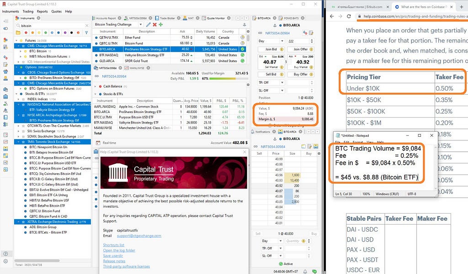This screenshot has width=468, height=274.
Task: Open the Reports menu
Action: point(42,11)
